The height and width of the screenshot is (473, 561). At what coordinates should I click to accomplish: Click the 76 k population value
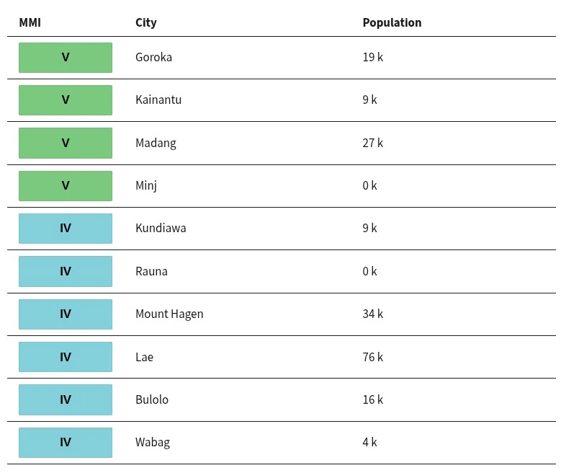(373, 357)
